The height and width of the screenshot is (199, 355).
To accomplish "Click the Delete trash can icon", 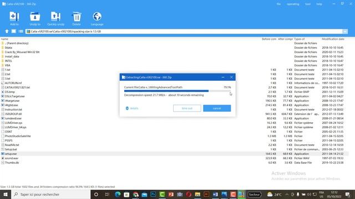I will [x=77, y=18].
